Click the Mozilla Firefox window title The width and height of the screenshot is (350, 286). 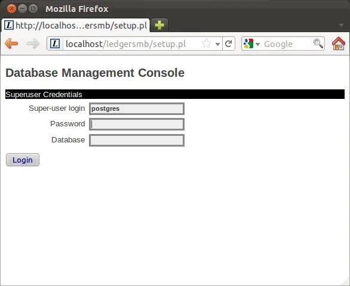tap(77, 9)
